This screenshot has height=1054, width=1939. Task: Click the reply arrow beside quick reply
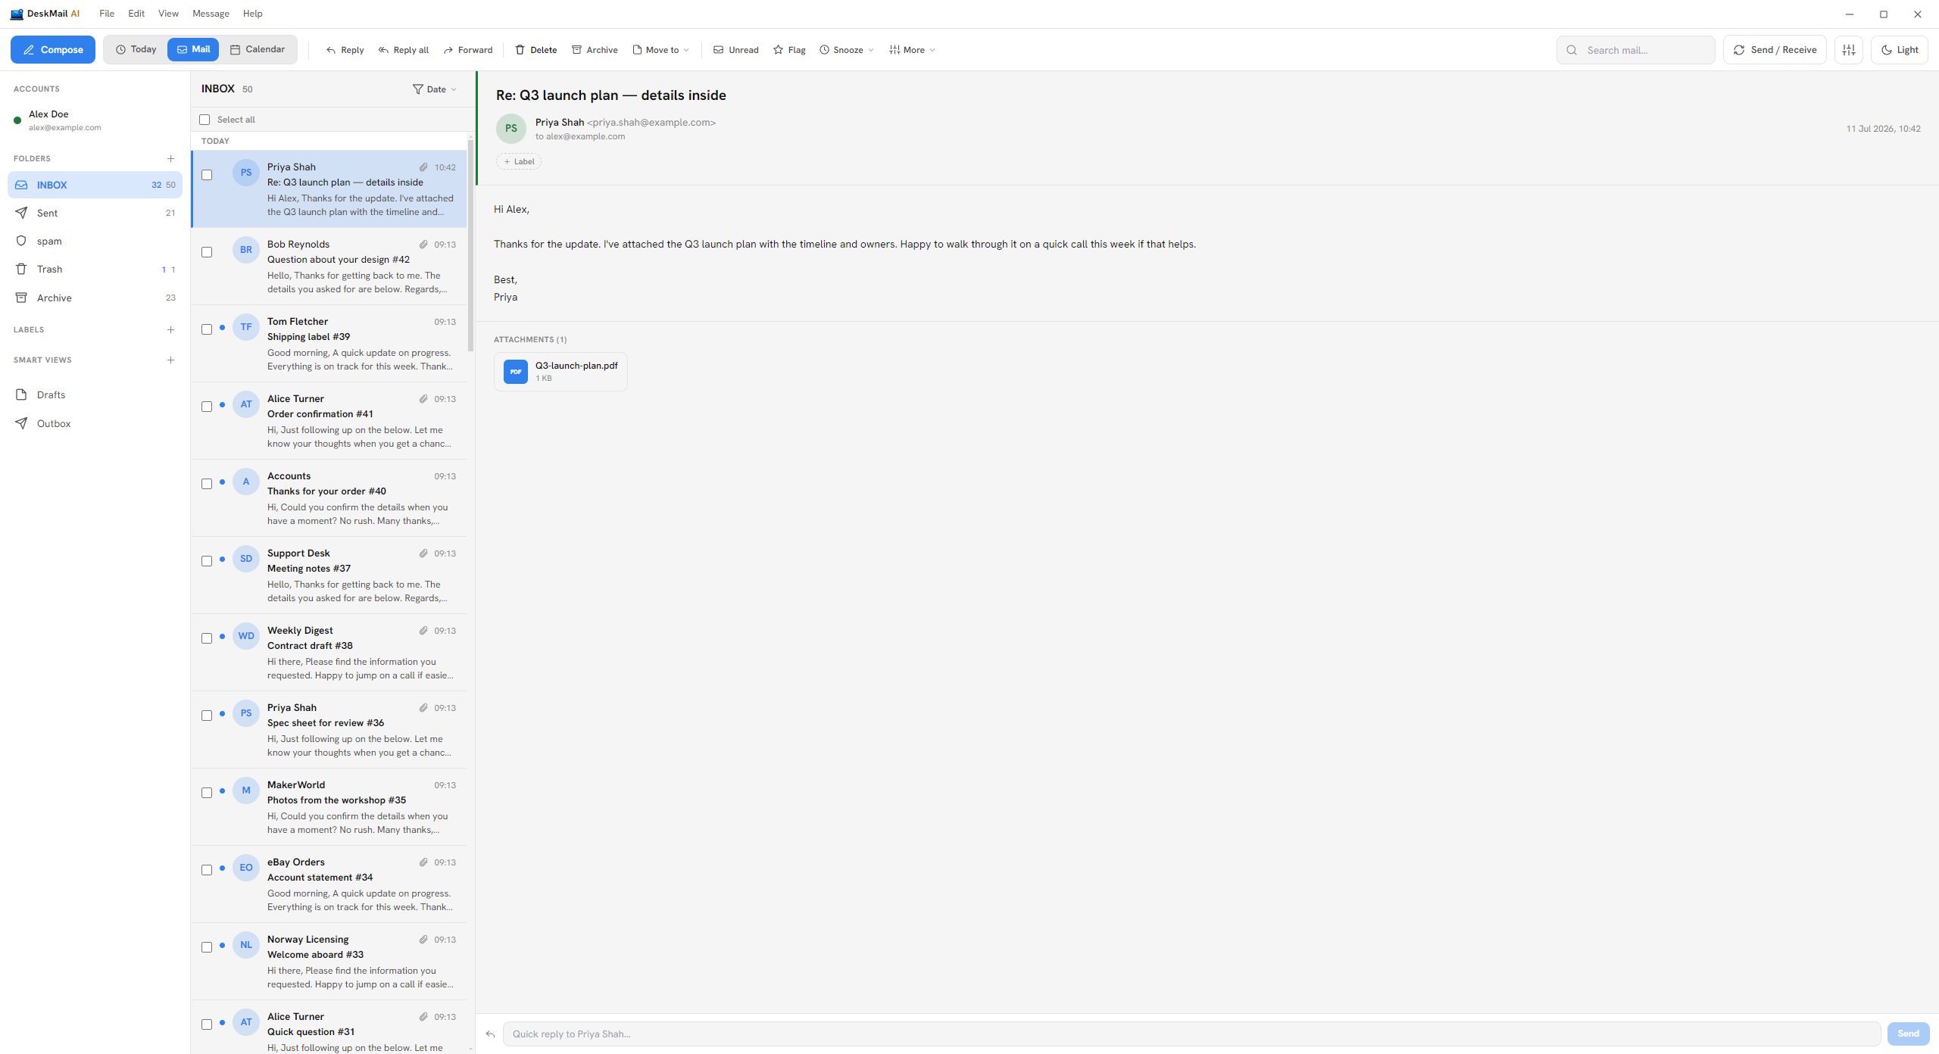click(x=491, y=1034)
